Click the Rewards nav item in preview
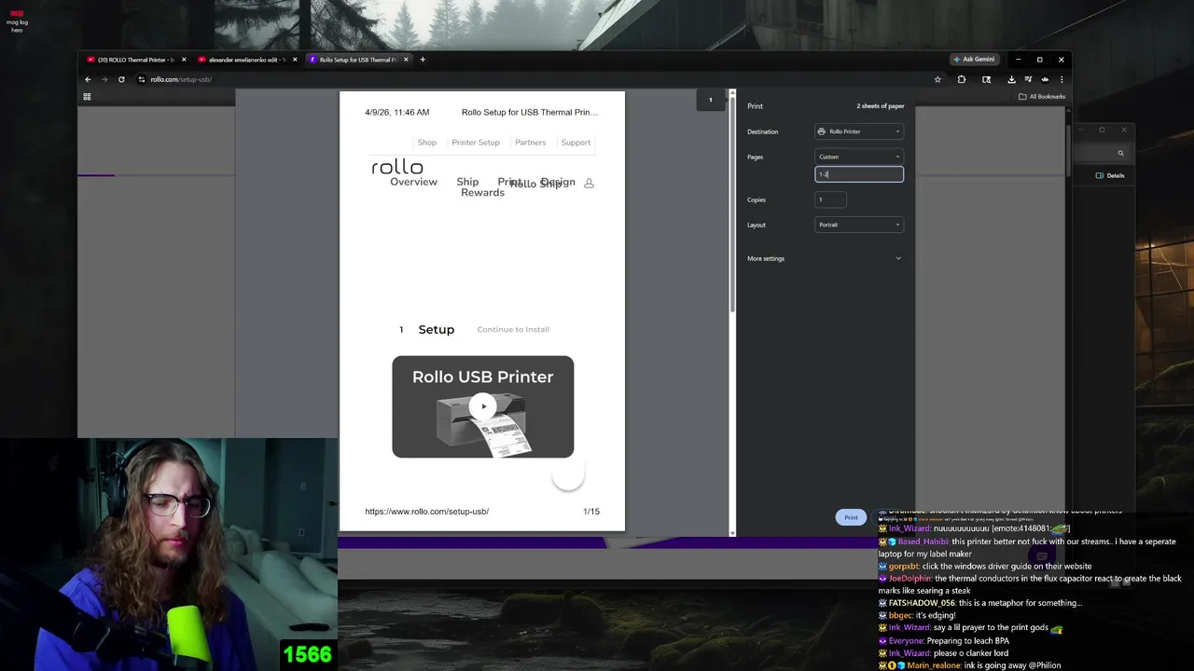This screenshot has height=671, width=1194. [482, 193]
